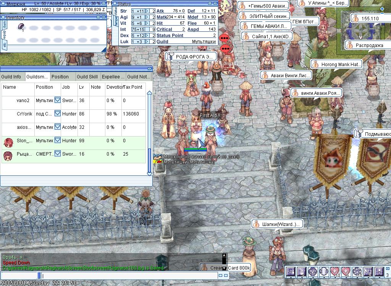This screenshot has height=286, width=391.
Task: Click the character's HP/SP bar
Action: point(195,149)
